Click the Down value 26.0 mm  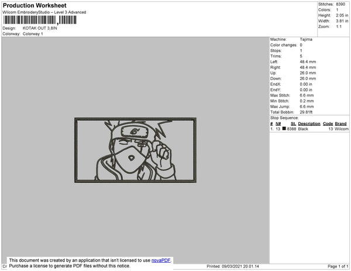308,78
